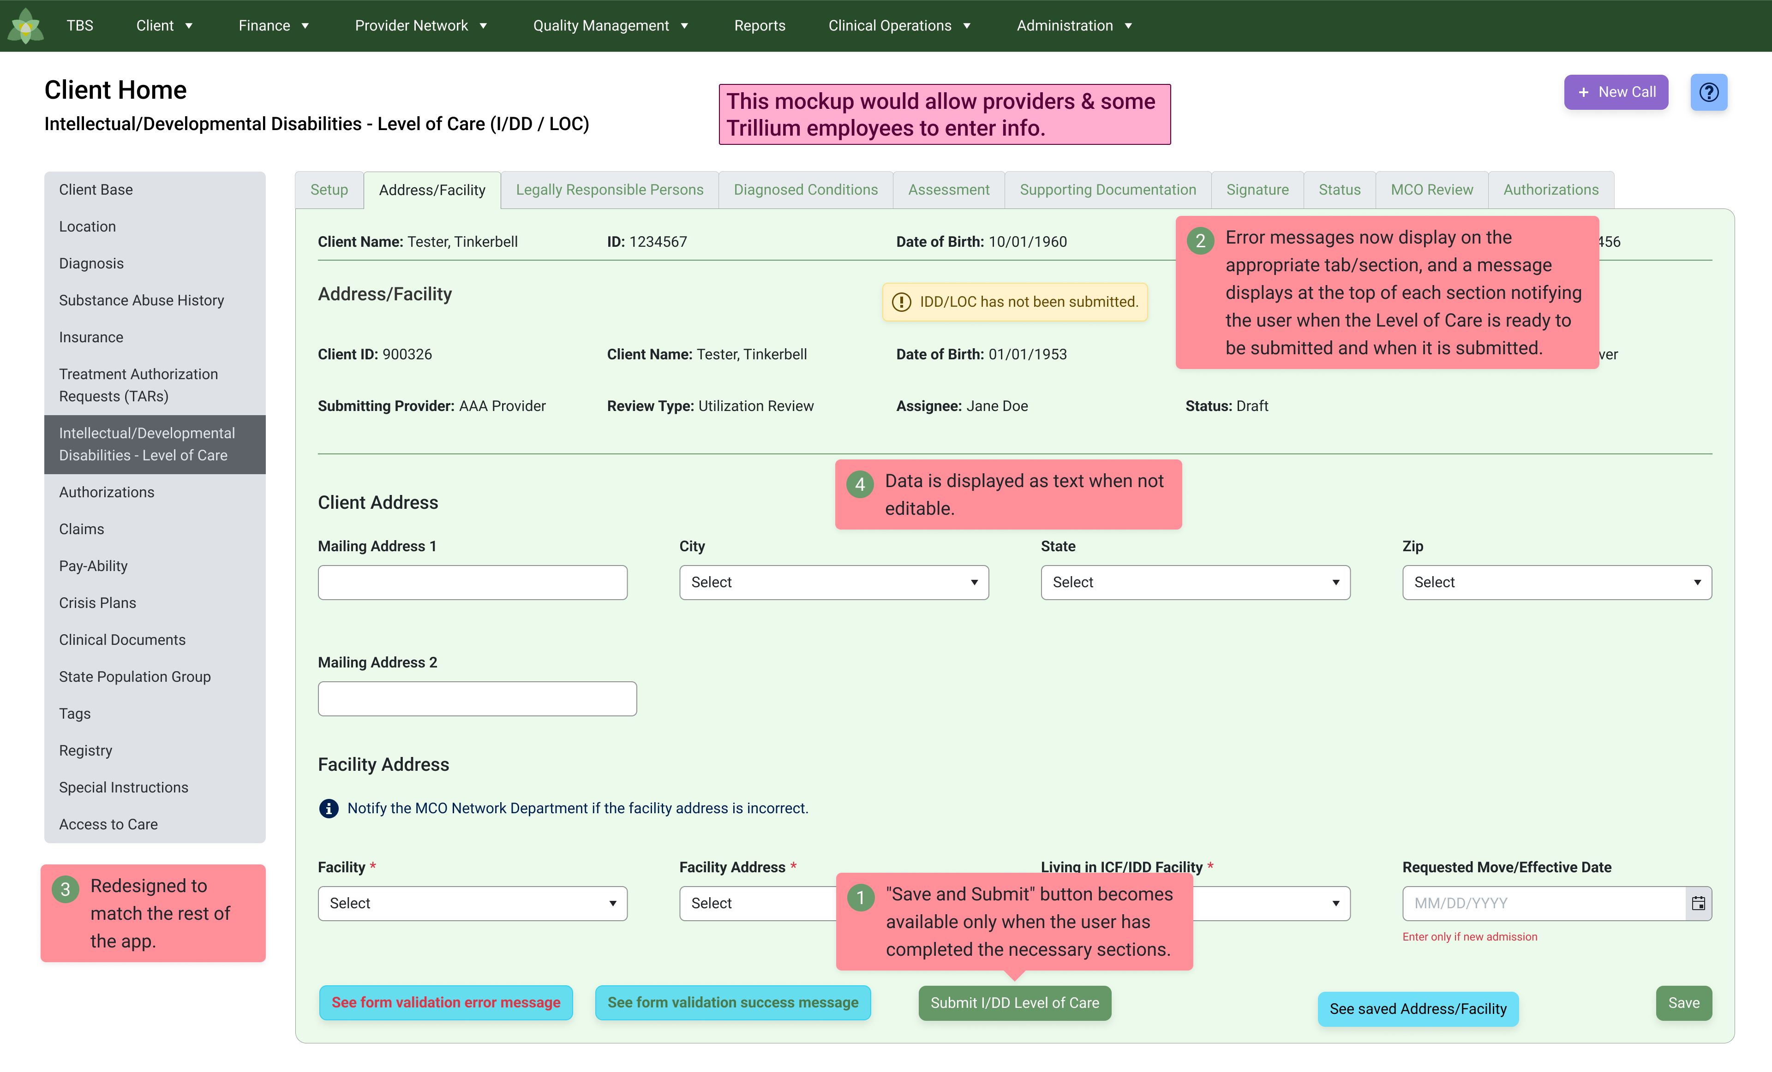Open Crisis Plans in the sidebar
This screenshot has width=1772, height=1072.
point(155,603)
